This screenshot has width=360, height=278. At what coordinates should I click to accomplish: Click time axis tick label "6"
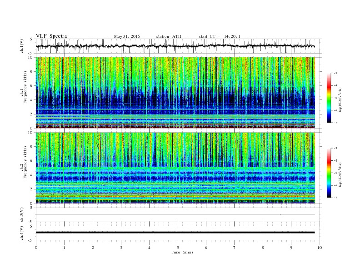coord(206,248)
